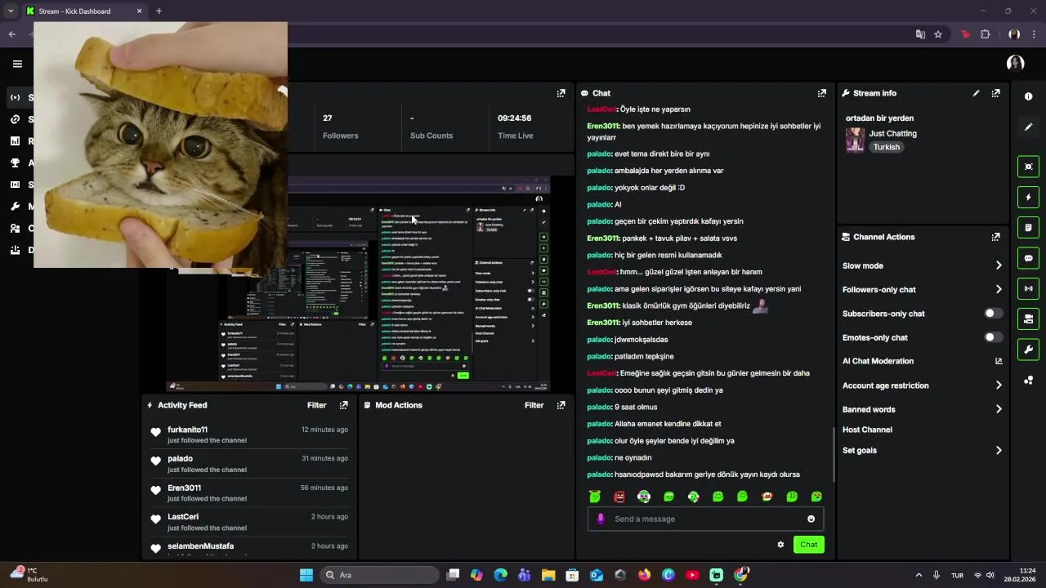Go back with browser back arrow
Viewport: 1046px width, 588px height.
pyautogui.click(x=12, y=34)
